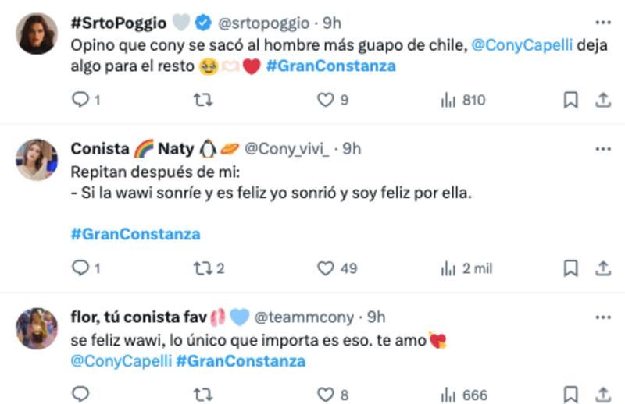
Task: Bookmark the teammcony tweet
Action: pos(571,395)
